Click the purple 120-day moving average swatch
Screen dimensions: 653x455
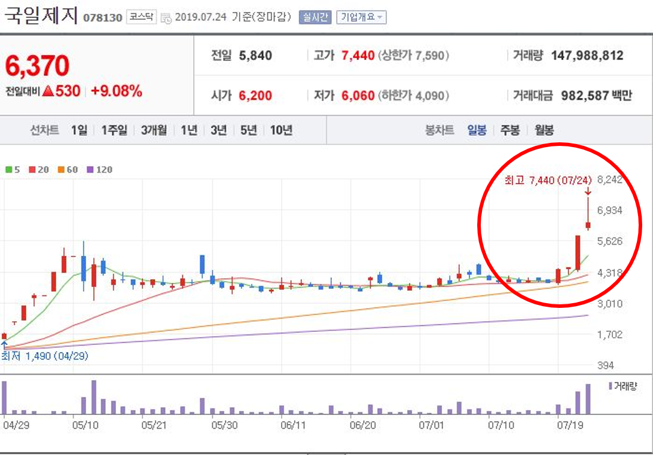[x=90, y=169]
